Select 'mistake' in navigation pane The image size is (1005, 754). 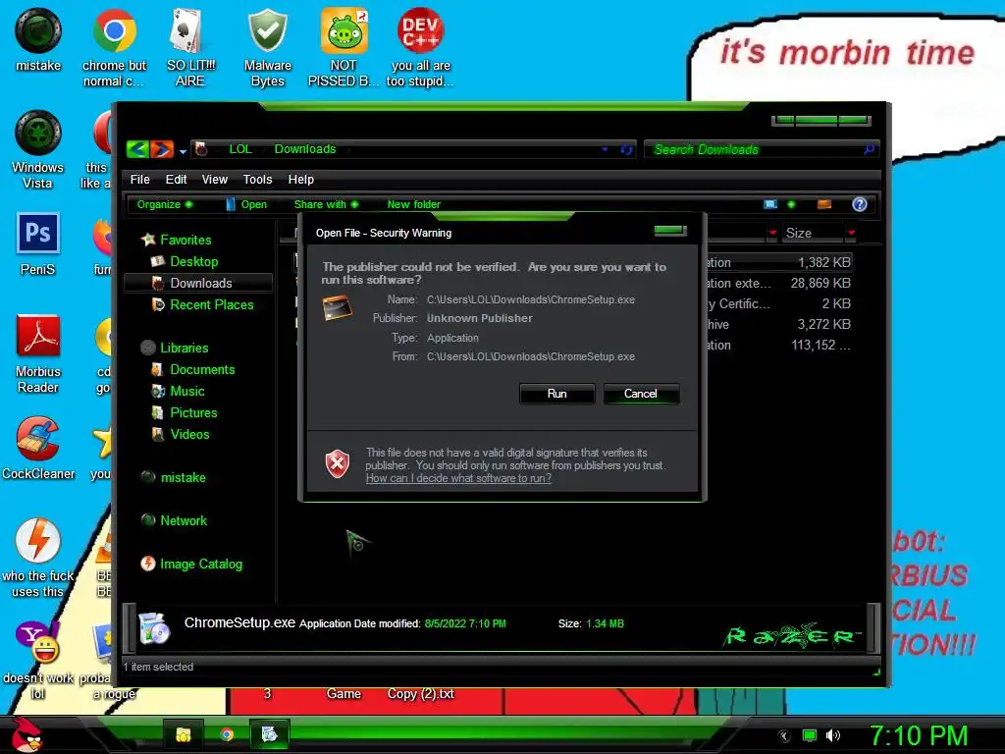tap(183, 478)
